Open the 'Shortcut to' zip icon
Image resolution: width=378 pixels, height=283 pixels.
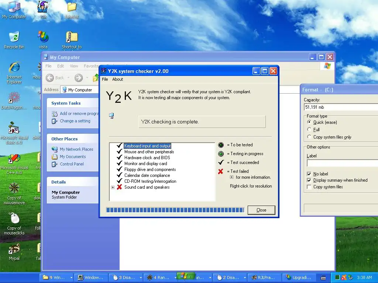point(72,40)
